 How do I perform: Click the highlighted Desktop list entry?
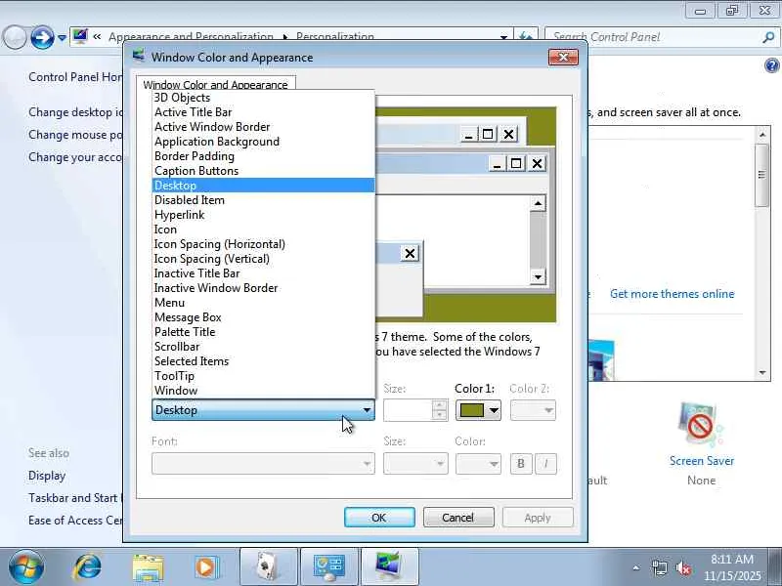click(263, 186)
